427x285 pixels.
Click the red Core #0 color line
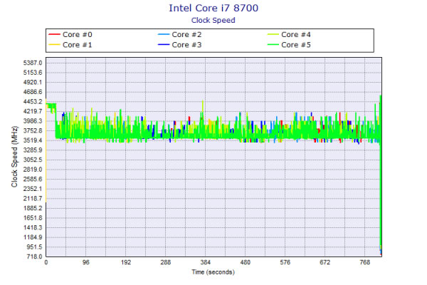pyautogui.click(x=54, y=35)
